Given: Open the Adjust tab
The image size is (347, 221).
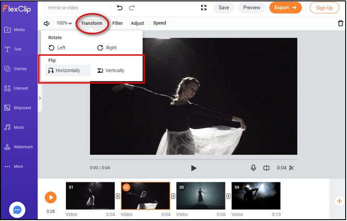Looking at the screenshot, I should pos(138,23).
